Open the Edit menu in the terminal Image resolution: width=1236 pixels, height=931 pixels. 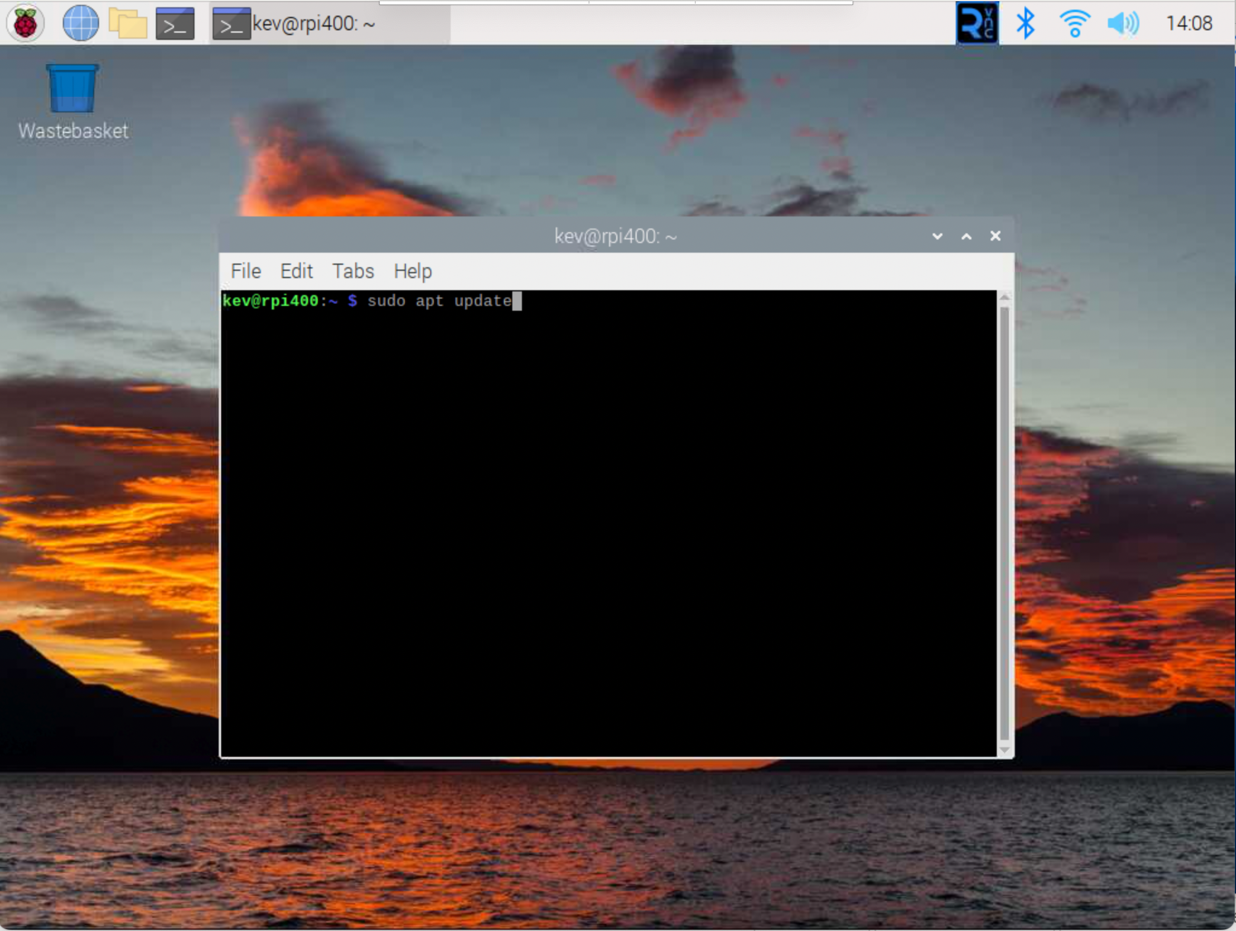click(296, 271)
